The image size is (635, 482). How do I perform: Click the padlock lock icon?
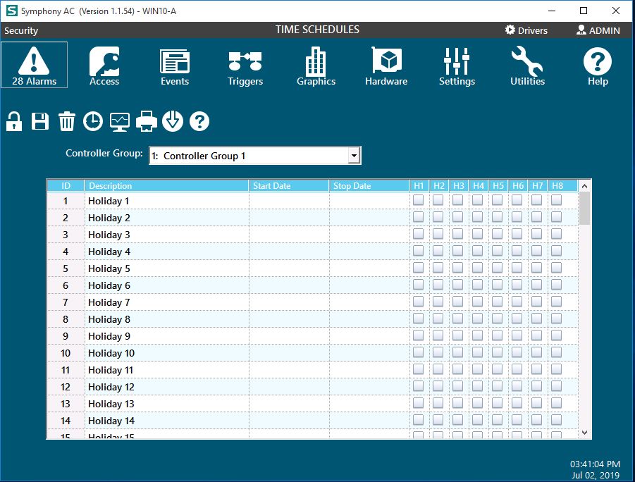click(14, 121)
